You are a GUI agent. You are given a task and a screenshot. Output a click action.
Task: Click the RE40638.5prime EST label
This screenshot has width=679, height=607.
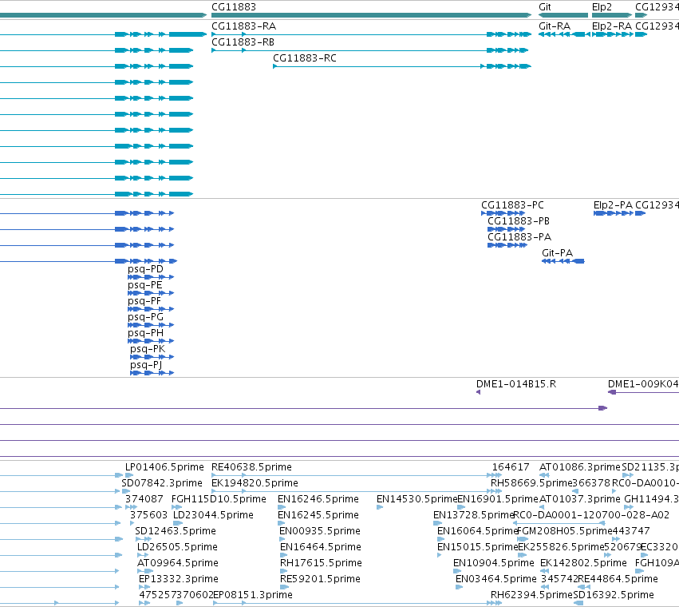[251, 467]
